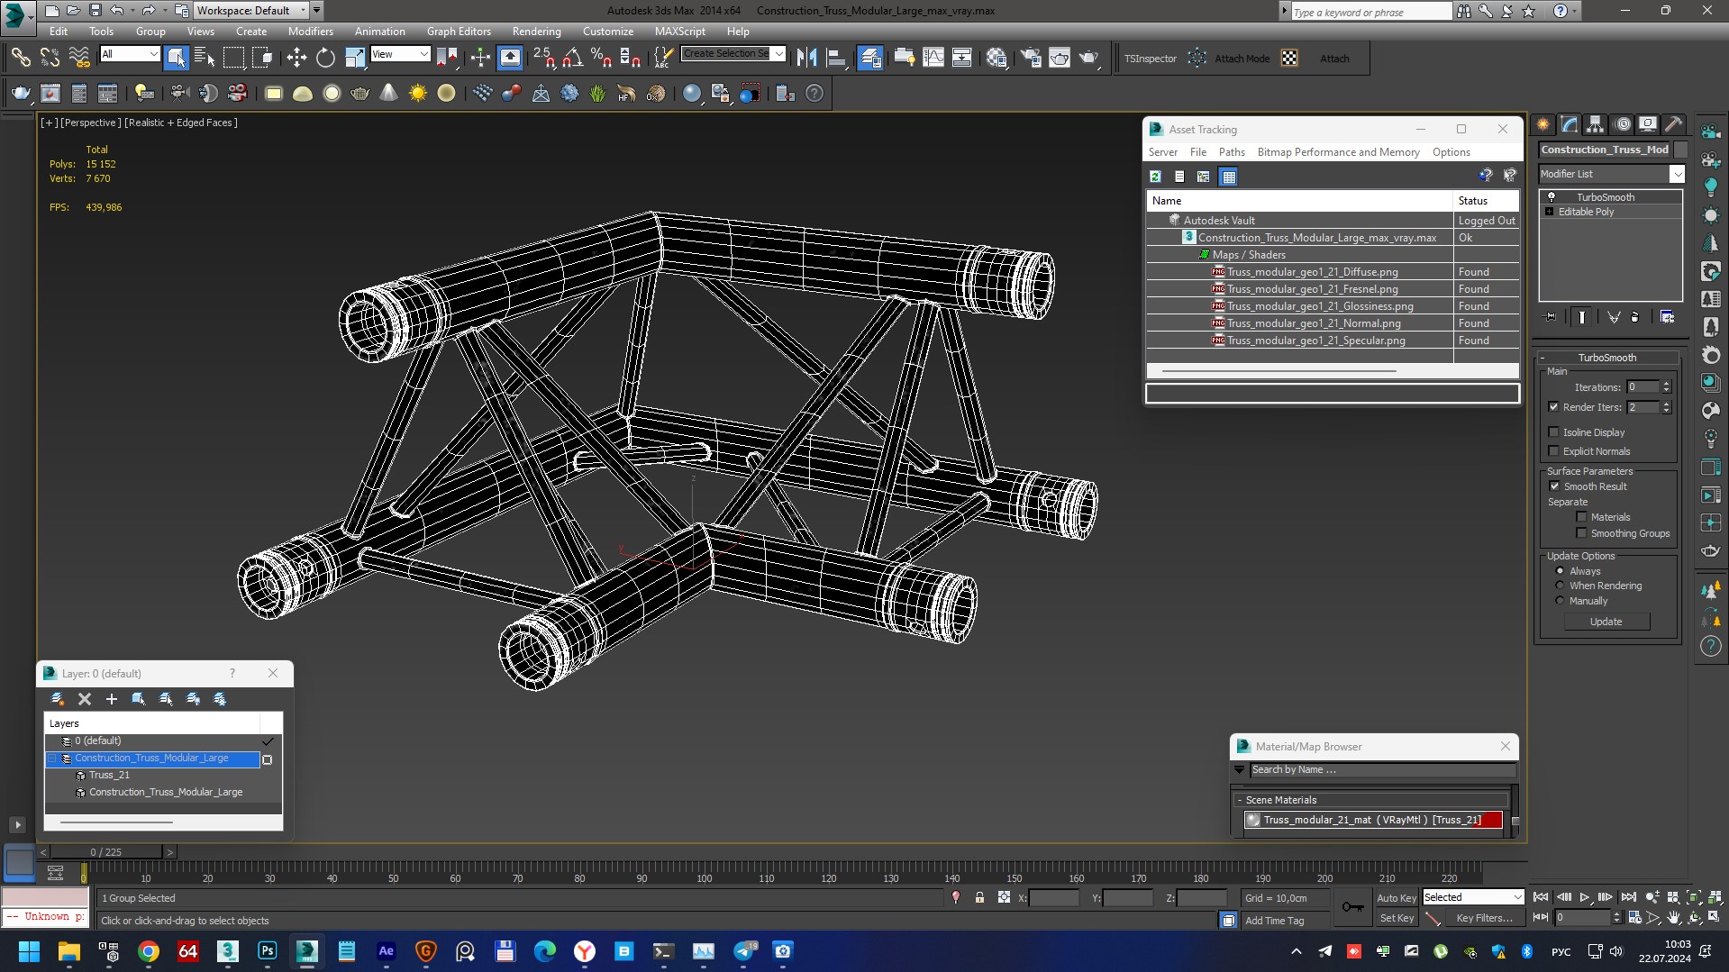Select the Select and Uniform Scale tool
This screenshot has width=1729, height=972.
[x=355, y=59]
